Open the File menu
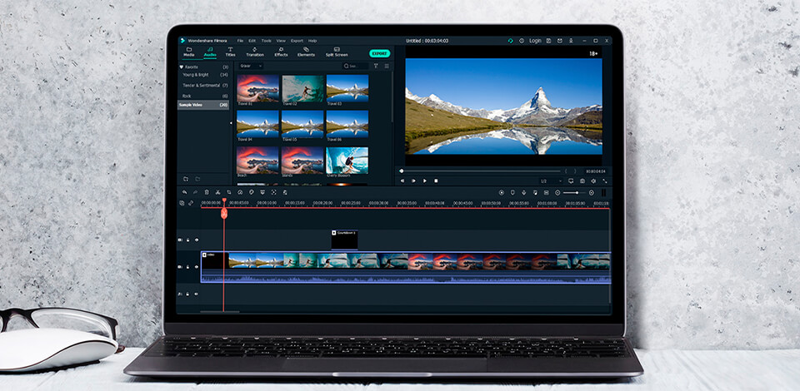 (x=240, y=41)
